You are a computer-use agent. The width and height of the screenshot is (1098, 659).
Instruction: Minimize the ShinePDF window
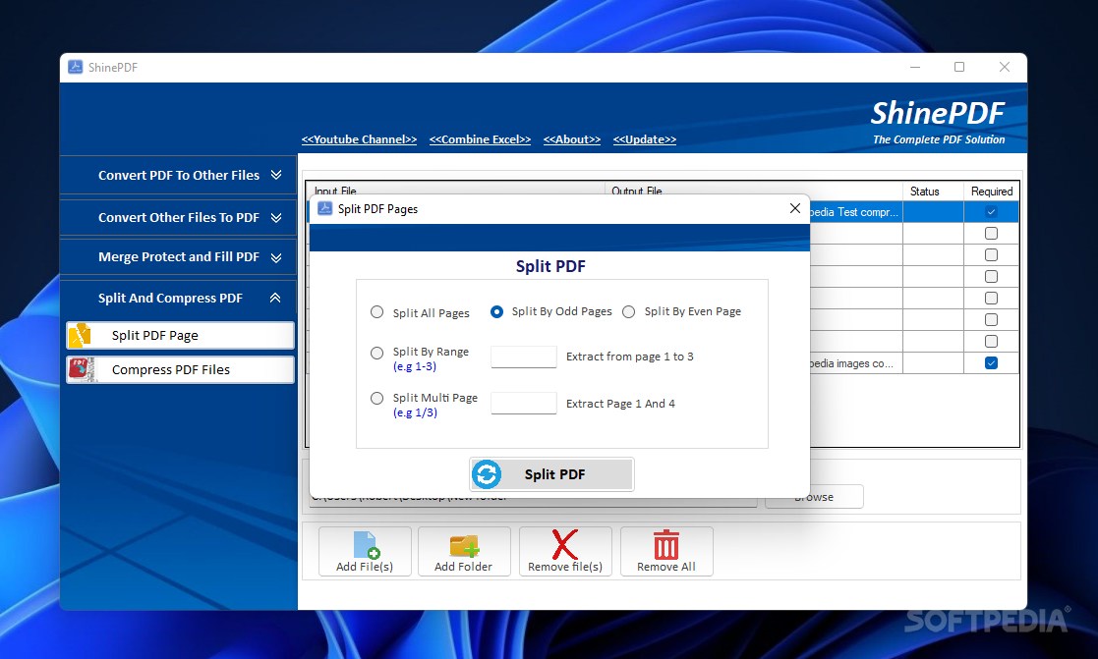pyautogui.click(x=914, y=67)
